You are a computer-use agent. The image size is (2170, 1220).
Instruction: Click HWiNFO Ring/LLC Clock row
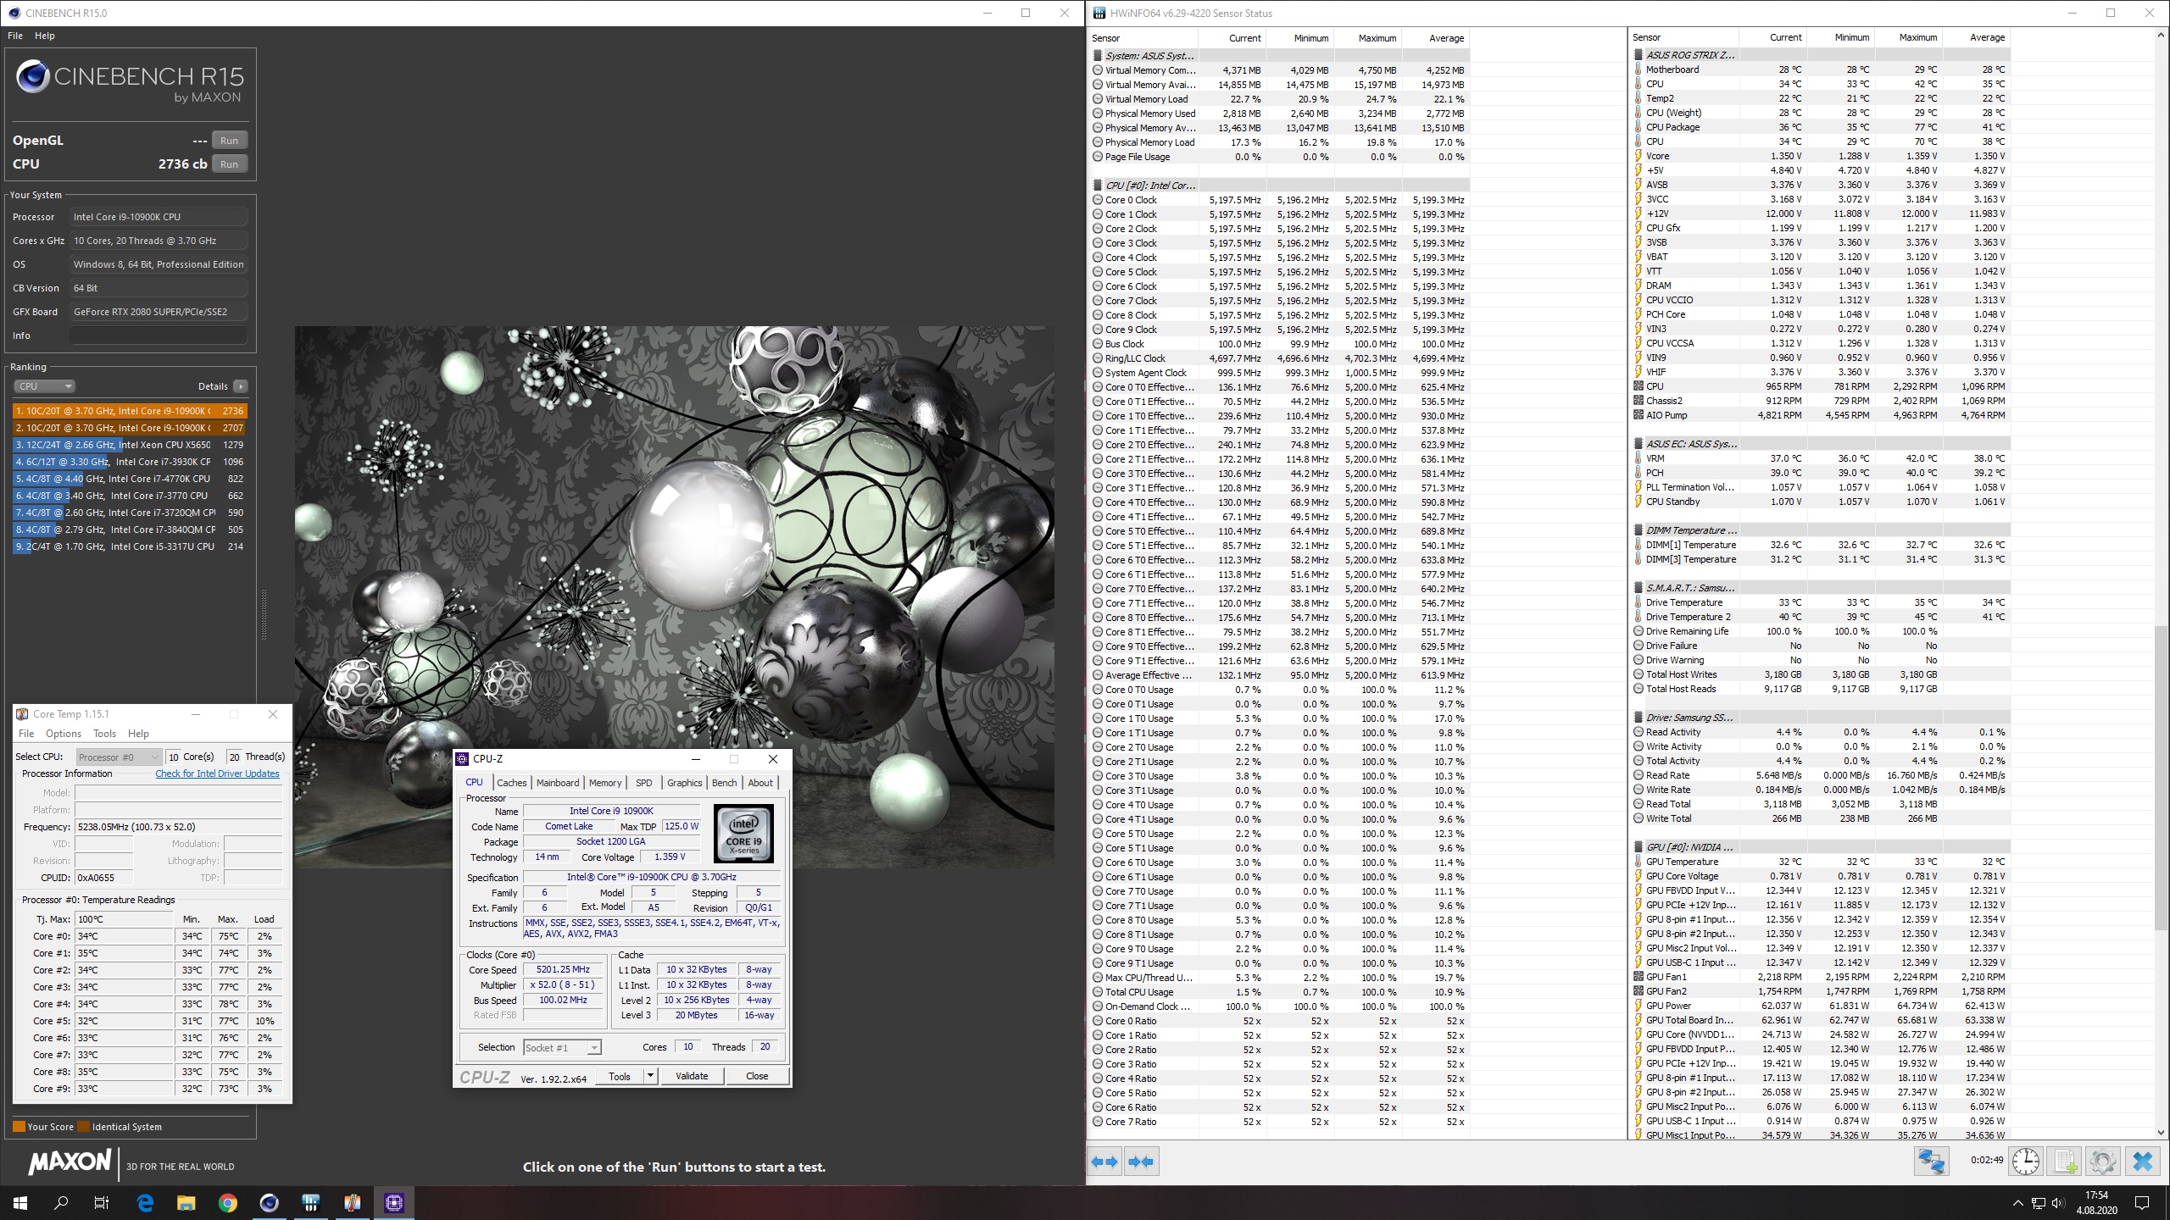[x=1280, y=358]
